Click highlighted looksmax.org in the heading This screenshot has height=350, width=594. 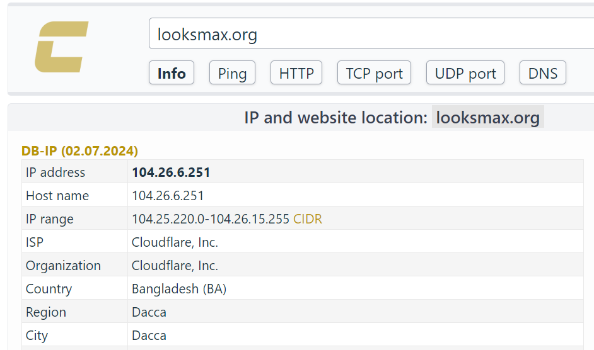tap(487, 118)
